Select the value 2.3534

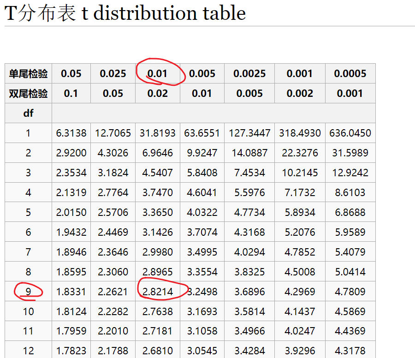click(71, 173)
